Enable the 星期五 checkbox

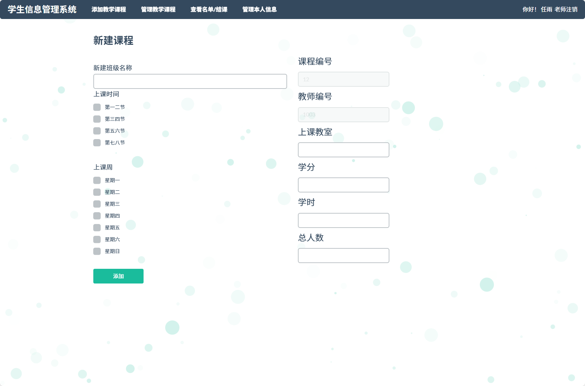coord(97,227)
